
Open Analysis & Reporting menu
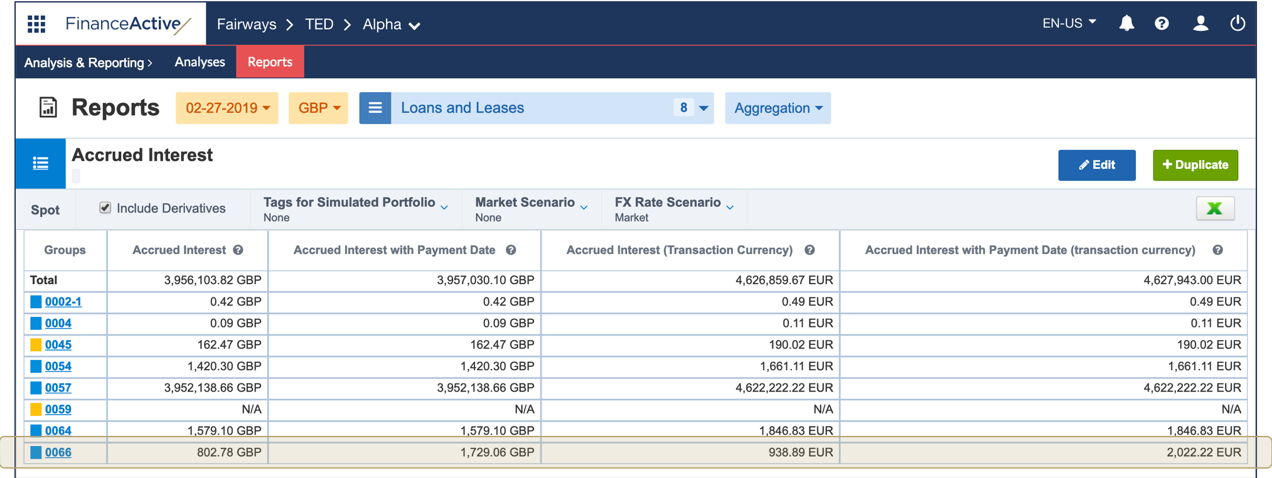click(x=88, y=63)
